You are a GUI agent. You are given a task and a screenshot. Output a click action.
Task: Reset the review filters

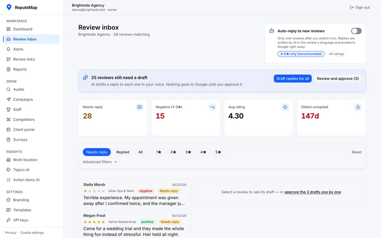pos(356,152)
